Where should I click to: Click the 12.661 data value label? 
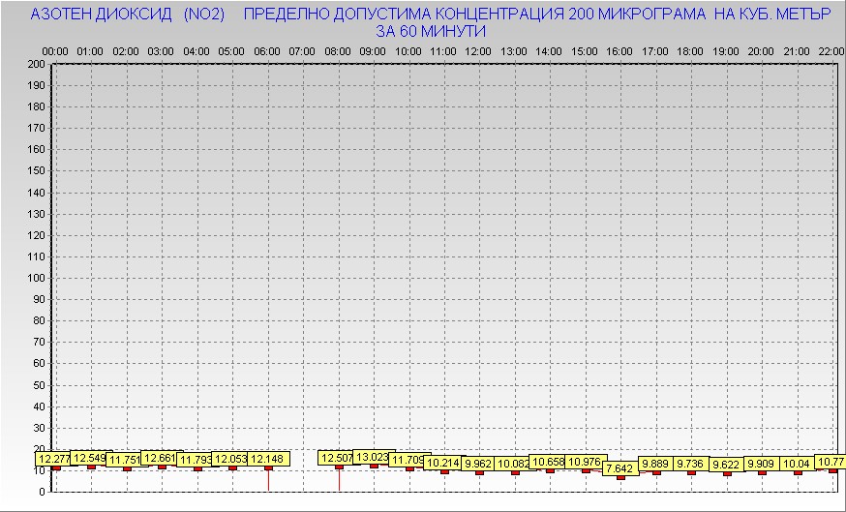click(161, 458)
